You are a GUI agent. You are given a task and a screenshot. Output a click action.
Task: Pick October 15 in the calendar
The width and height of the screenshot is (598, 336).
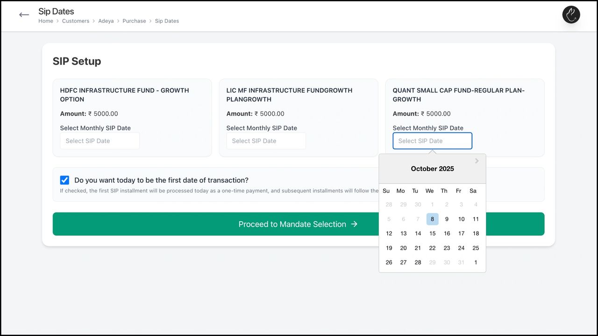click(432, 233)
